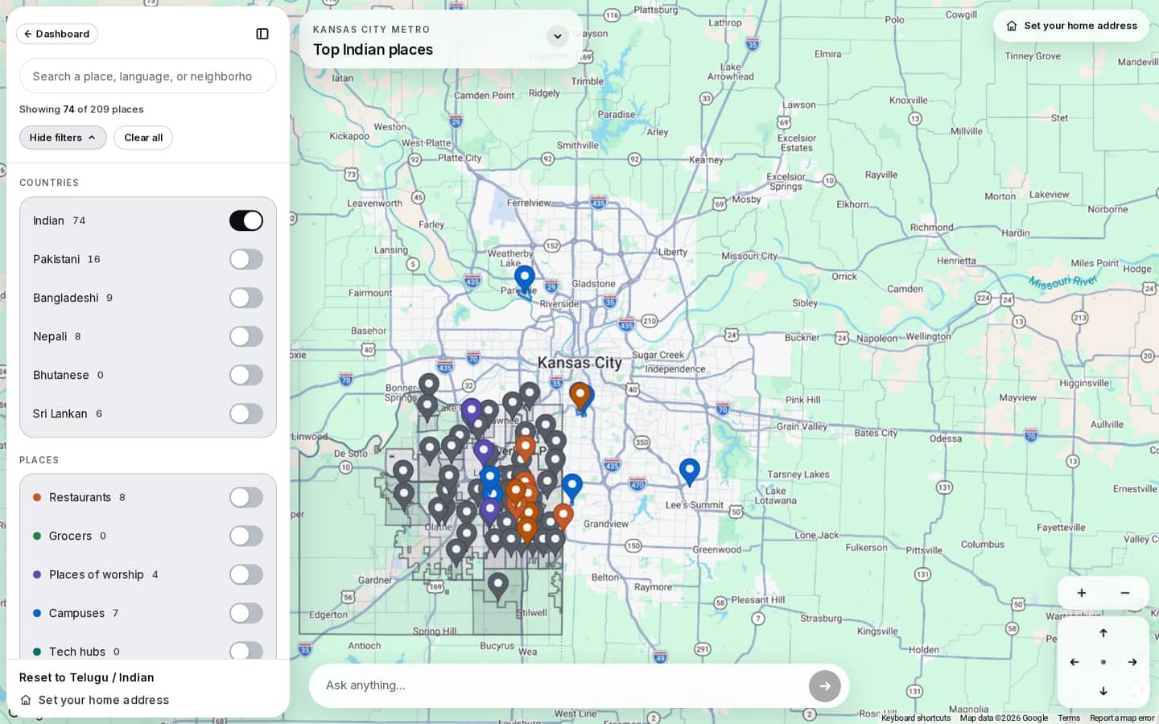This screenshot has height=724, width=1159.
Task: Reset to Telugu / Indian
Action: (87, 677)
